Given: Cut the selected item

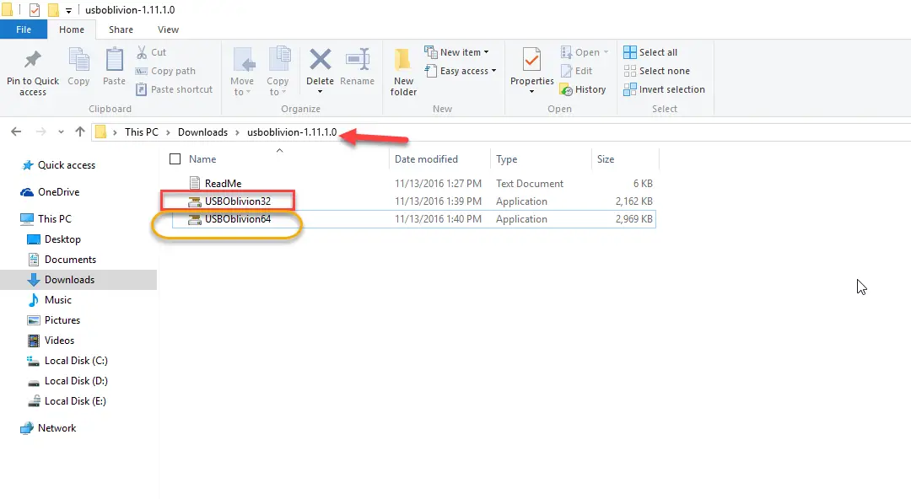Looking at the screenshot, I should [151, 52].
